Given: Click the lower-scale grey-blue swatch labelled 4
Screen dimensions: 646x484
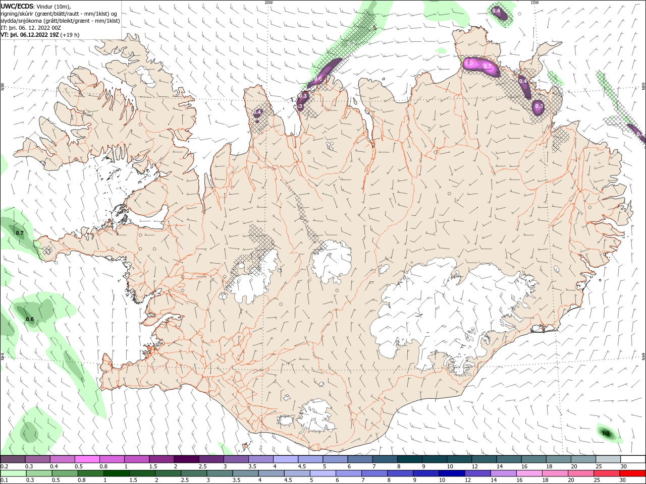Looking at the screenshot, I should (x=272, y=473).
